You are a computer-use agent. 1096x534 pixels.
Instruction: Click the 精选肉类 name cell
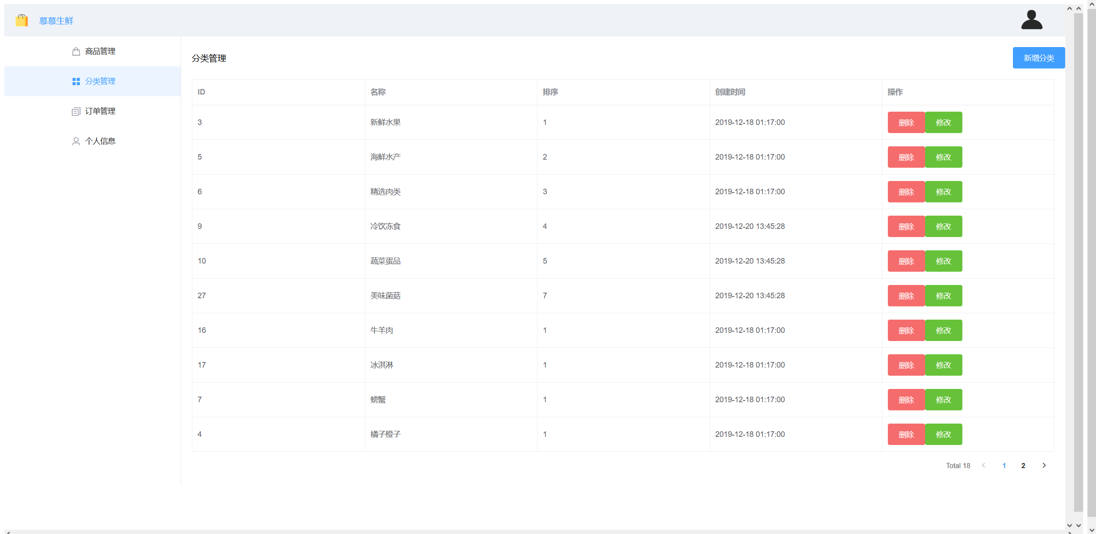tap(451, 192)
